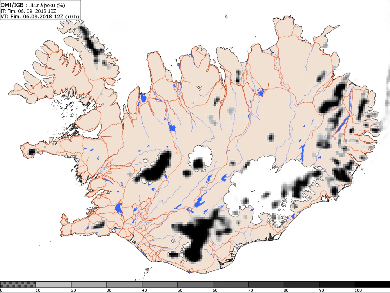Click the legend label "10"
The height and width of the screenshot is (293, 390).
click(x=38, y=290)
